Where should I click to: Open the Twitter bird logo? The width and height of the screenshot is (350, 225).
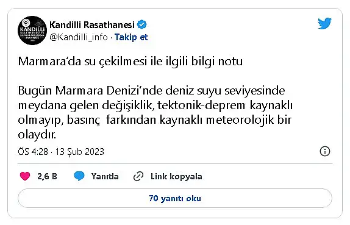[x=324, y=23]
